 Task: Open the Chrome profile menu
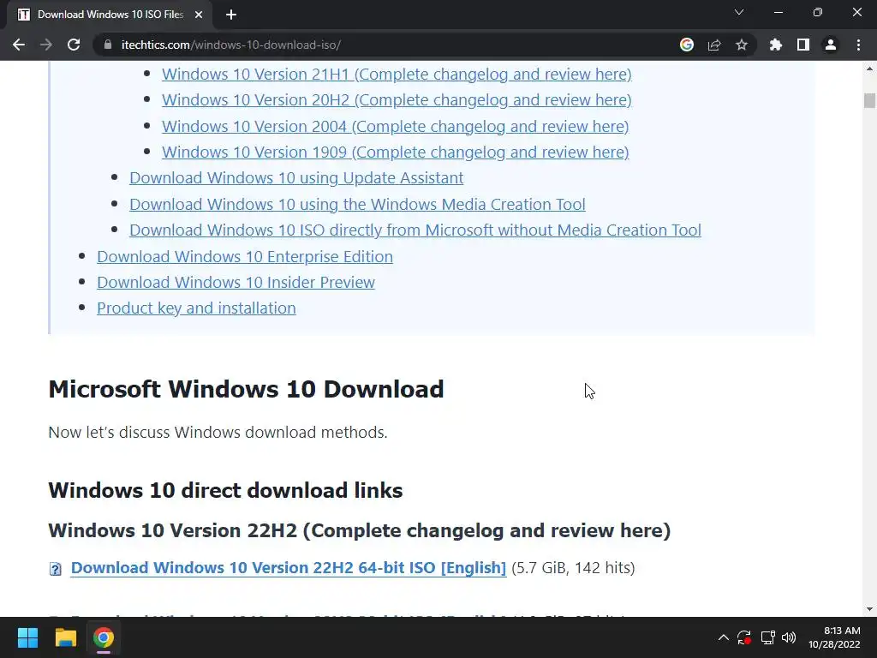tap(831, 45)
